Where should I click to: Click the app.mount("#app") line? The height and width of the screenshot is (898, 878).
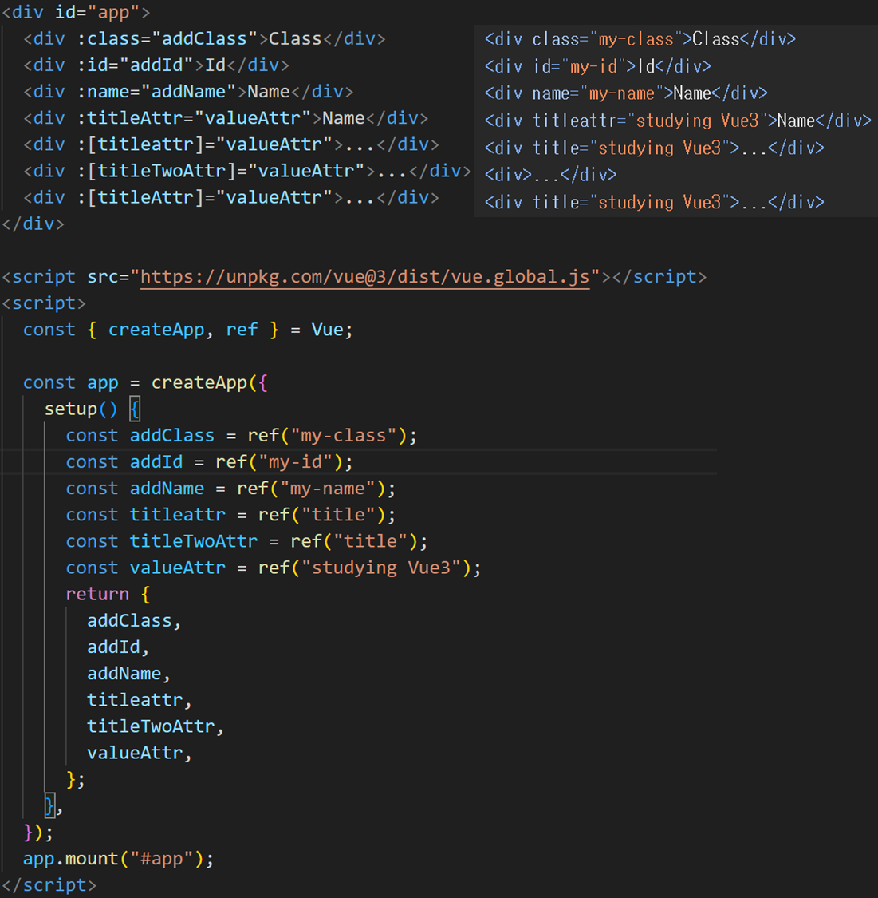click(x=118, y=859)
